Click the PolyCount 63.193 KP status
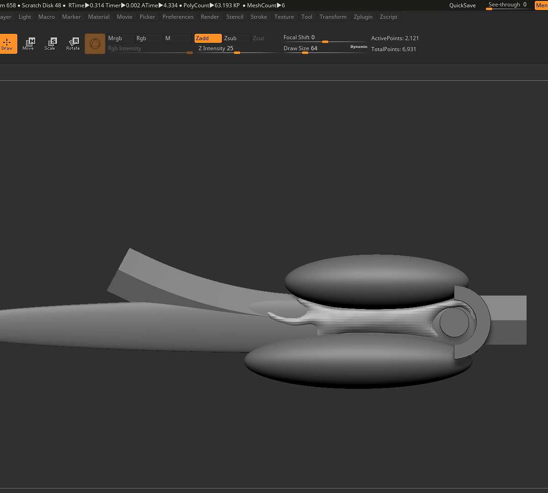Viewport: 548px width, 493px height. 211,5
